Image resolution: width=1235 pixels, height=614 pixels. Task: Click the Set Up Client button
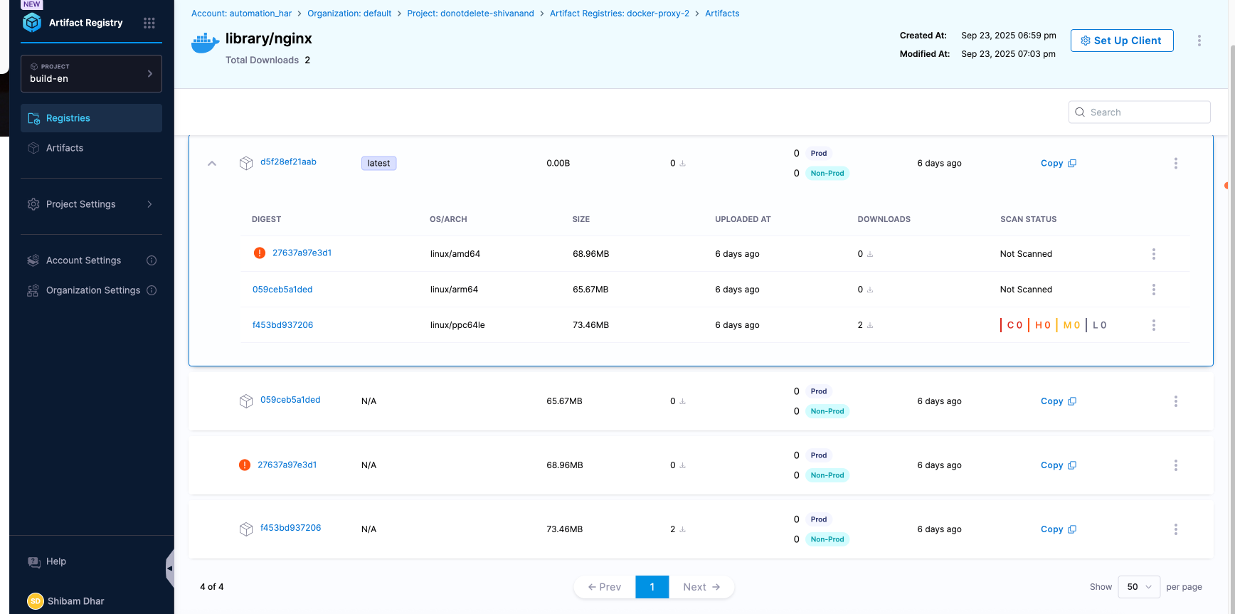click(x=1121, y=41)
